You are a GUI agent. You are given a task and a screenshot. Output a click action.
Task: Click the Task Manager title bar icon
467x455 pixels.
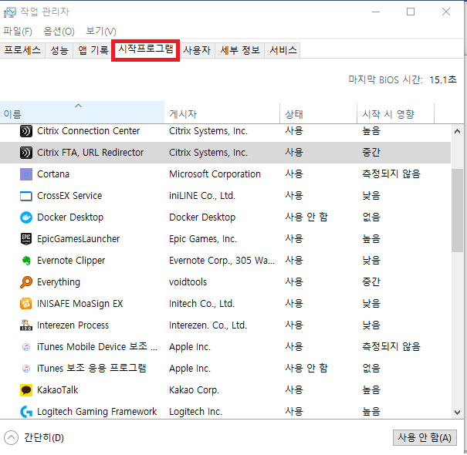(9, 12)
